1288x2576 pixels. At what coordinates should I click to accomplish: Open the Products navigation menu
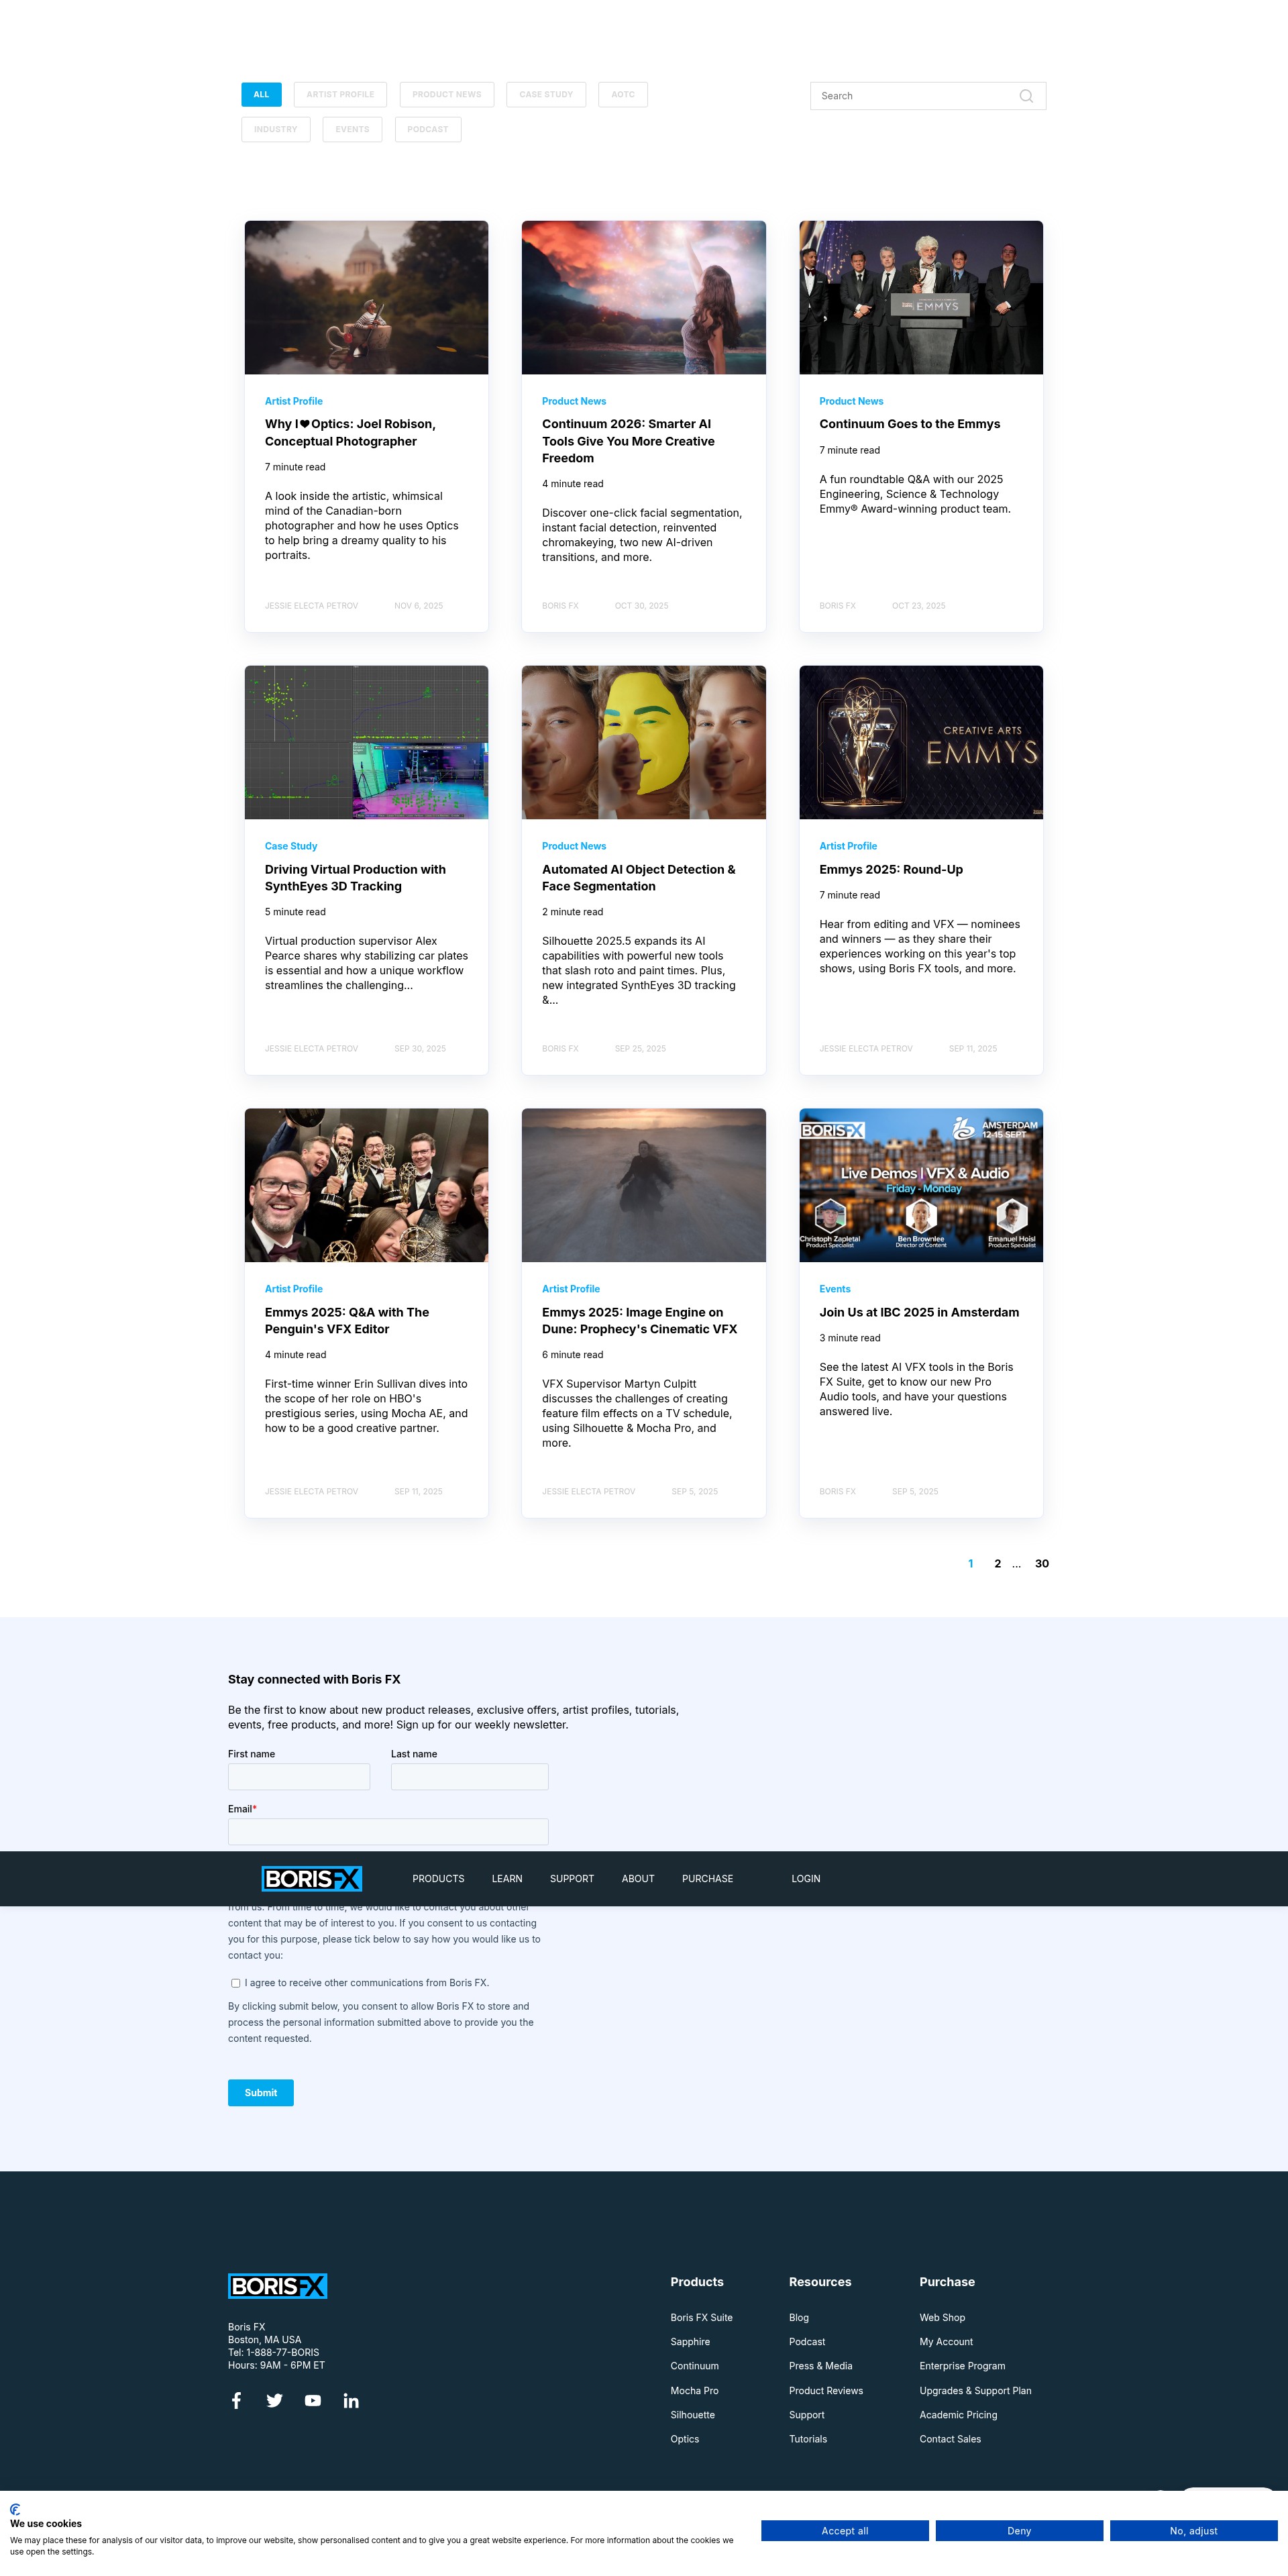click(438, 1879)
